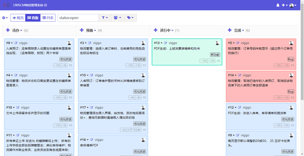Open the users filter dropdown
The image size is (304, 156).
point(117,18)
